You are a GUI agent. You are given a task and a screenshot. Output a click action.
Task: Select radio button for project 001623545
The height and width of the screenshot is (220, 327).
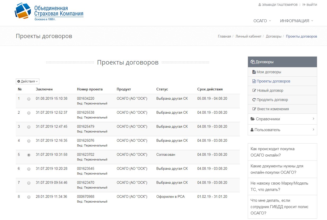coord(29,169)
